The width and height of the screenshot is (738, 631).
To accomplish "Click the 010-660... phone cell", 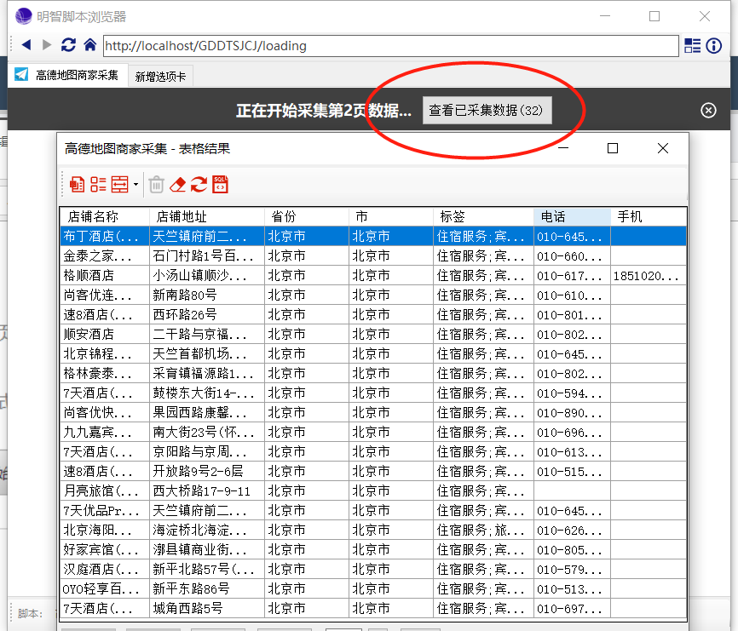I will click(x=573, y=255).
